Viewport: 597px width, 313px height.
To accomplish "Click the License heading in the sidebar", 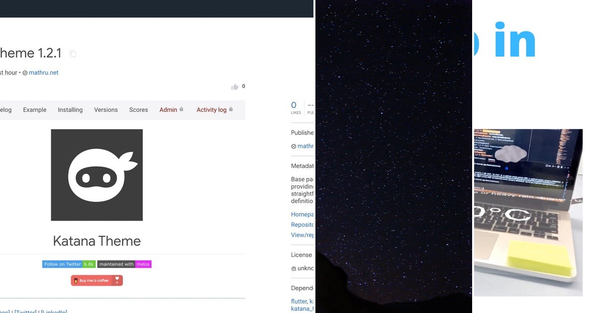I will (301, 255).
